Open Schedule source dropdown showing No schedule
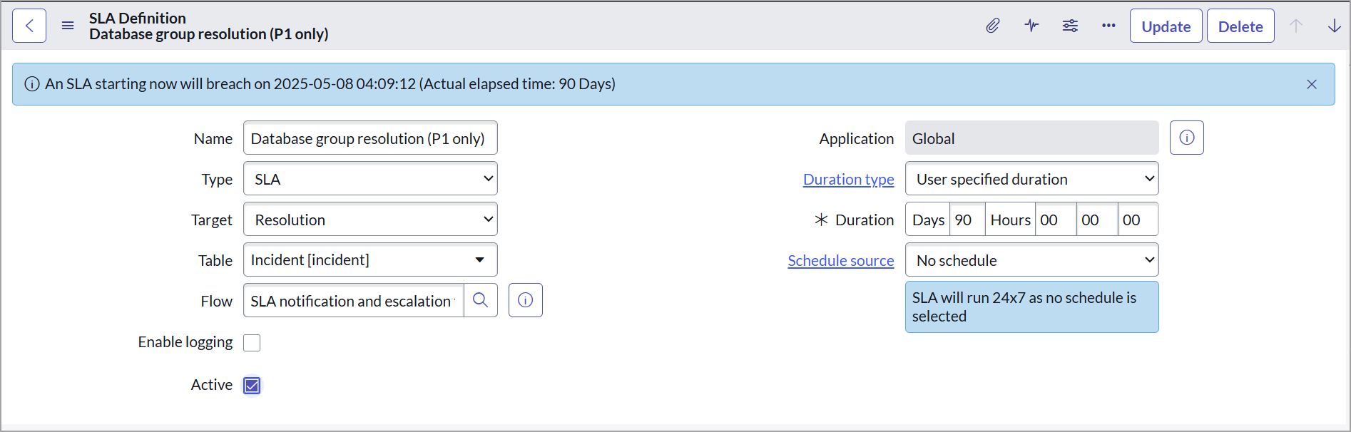The image size is (1351, 432). (1031, 260)
